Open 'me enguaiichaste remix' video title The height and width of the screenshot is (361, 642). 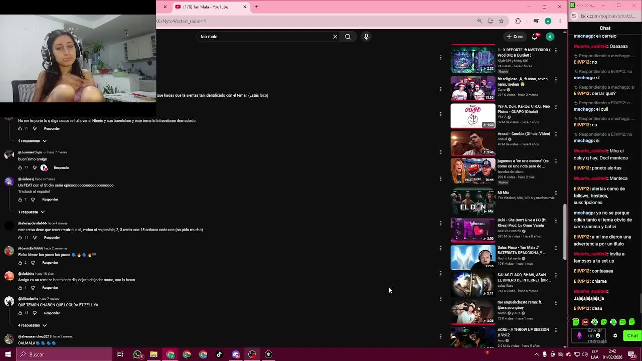[520, 305]
